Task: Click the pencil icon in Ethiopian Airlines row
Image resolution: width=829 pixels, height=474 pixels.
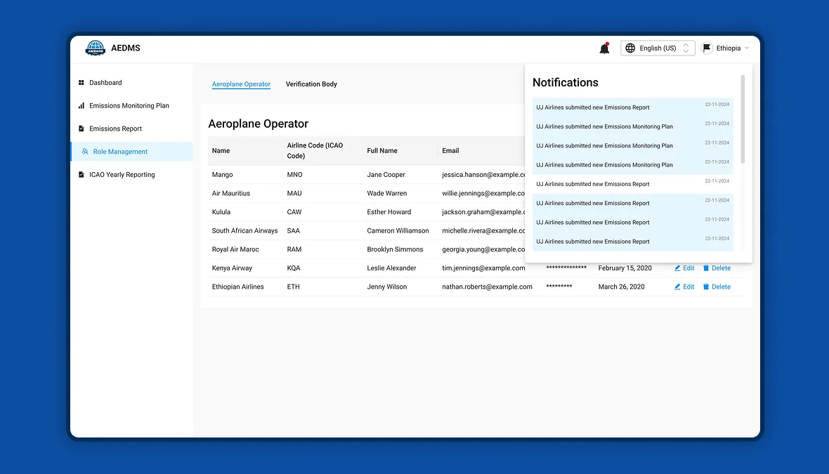Action: (677, 287)
